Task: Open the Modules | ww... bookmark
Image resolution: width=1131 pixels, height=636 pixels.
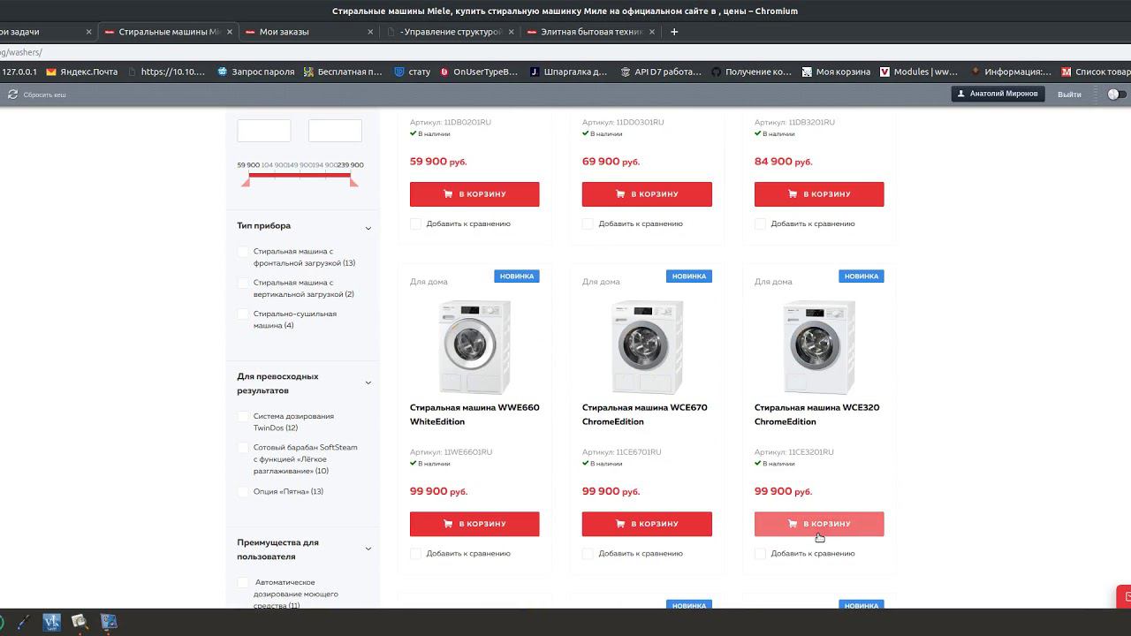Action: coord(919,72)
